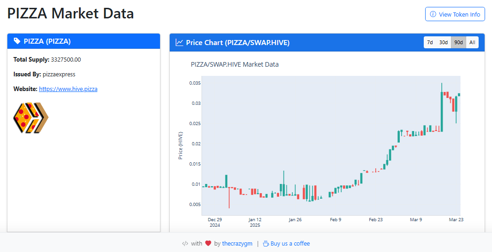Select the 90d chart range
The height and width of the screenshot is (252, 492).
[x=459, y=42]
